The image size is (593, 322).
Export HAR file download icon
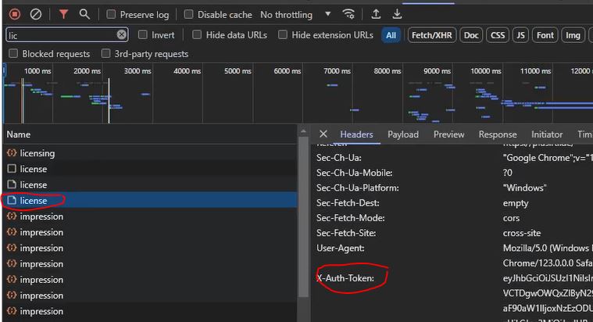tap(397, 14)
